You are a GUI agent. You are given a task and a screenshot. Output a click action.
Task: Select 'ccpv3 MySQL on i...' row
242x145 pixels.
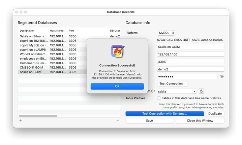[53, 45]
